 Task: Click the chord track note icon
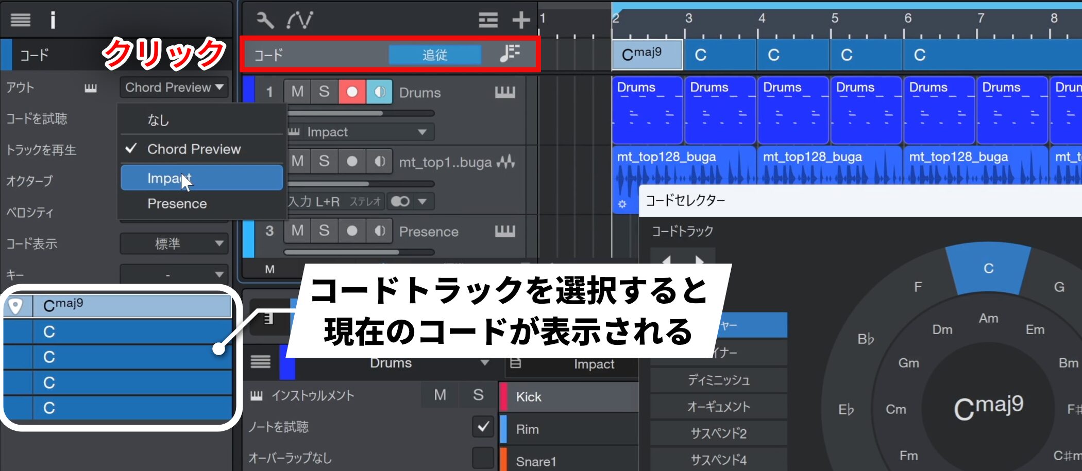point(510,54)
